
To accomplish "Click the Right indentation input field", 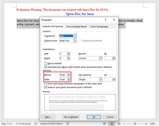I will tap(63, 58).
